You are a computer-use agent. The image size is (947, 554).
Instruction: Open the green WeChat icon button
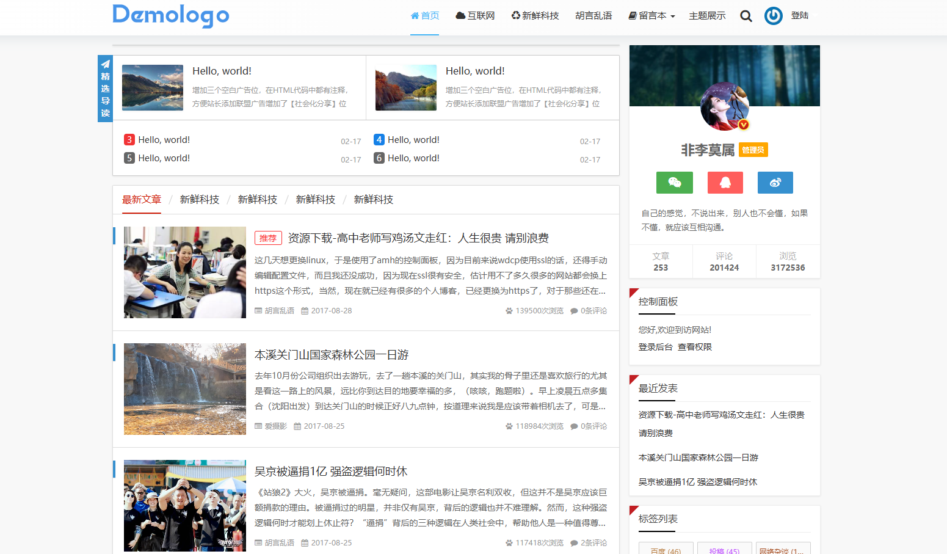(x=674, y=183)
